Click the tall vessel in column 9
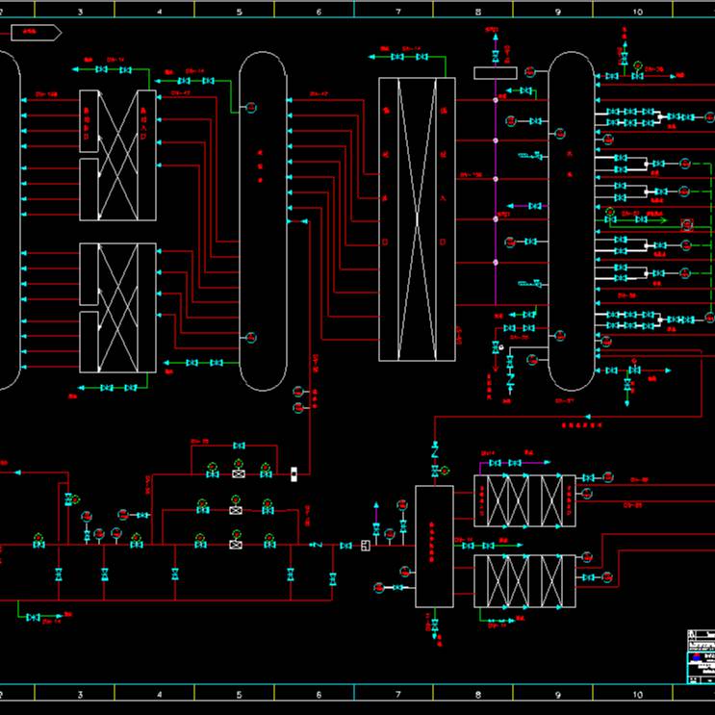715x715 pixels. [572, 221]
